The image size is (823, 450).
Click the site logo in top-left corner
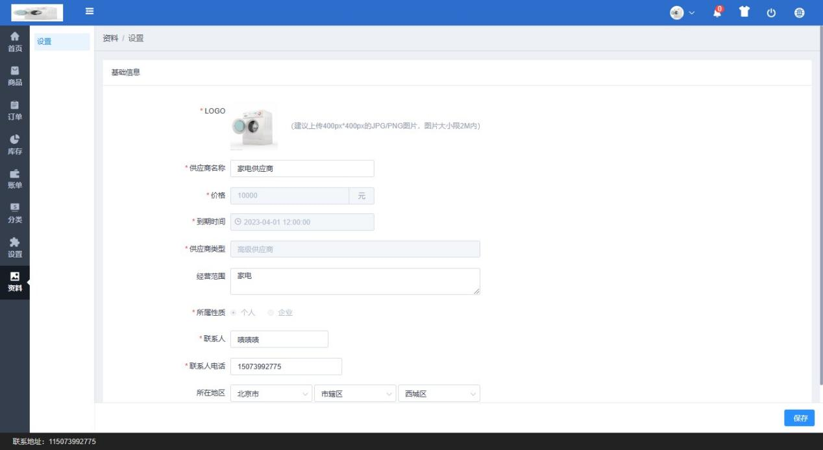click(x=37, y=12)
